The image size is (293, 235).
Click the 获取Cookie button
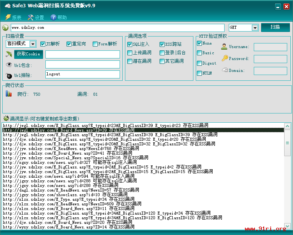tap(28, 54)
